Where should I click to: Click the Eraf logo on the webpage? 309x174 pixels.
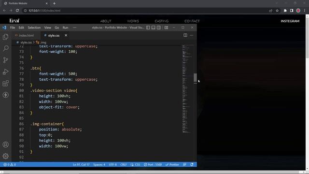[14, 20]
